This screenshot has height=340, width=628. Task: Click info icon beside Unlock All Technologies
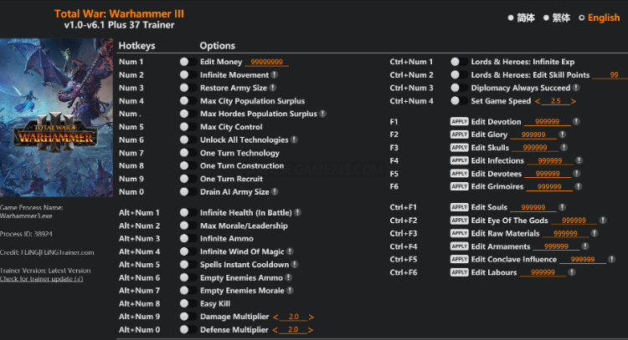click(294, 140)
